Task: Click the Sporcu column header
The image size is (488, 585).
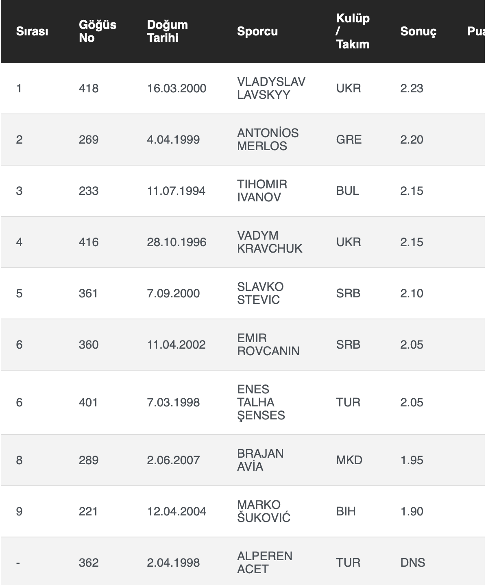Action: click(x=257, y=31)
